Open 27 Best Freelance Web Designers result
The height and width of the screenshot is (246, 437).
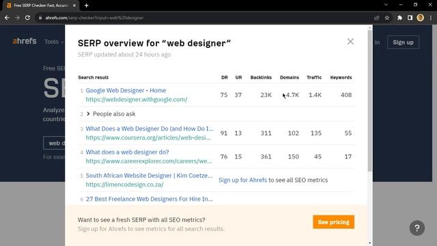pyautogui.click(x=149, y=199)
